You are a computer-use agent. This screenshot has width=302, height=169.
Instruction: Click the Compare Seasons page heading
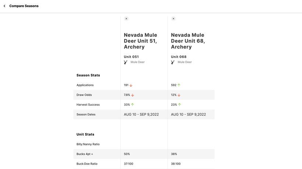point(24,6)
